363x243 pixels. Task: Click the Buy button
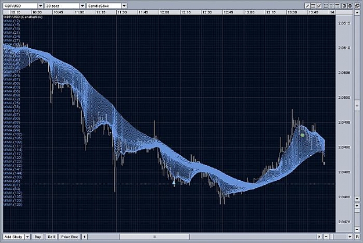[38, 237]
